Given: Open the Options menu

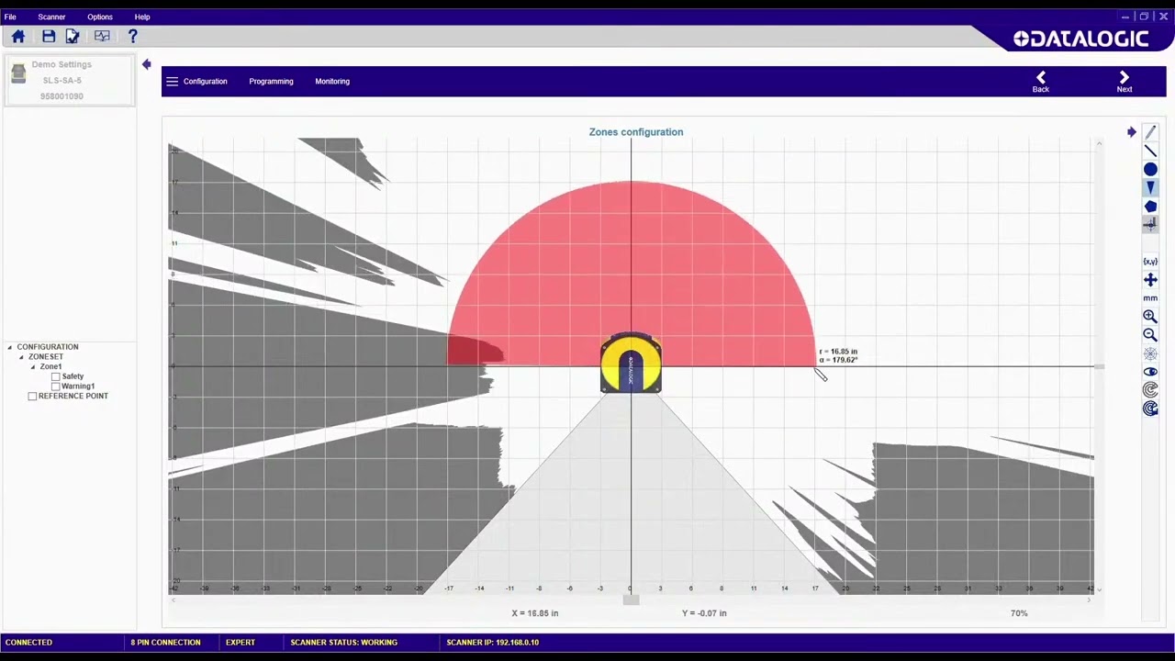Looking at the screenshot, I should [100, 17].
